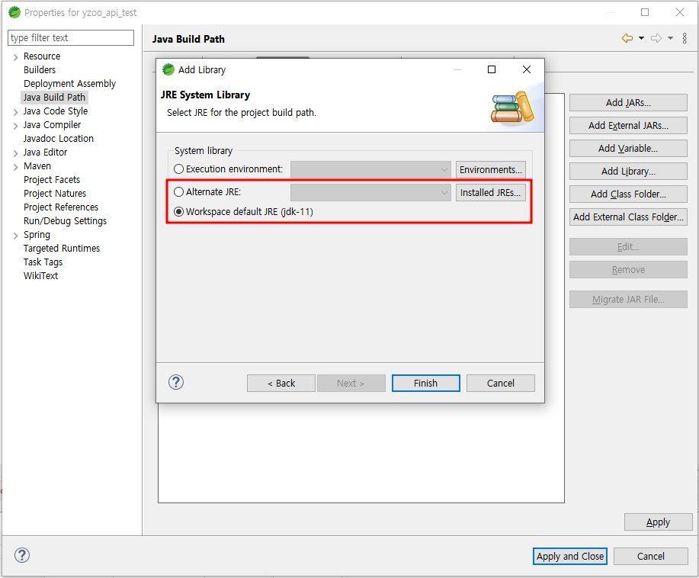699x578 pixels.
Task: Maximize the Properties window
Action: (645, 12)
